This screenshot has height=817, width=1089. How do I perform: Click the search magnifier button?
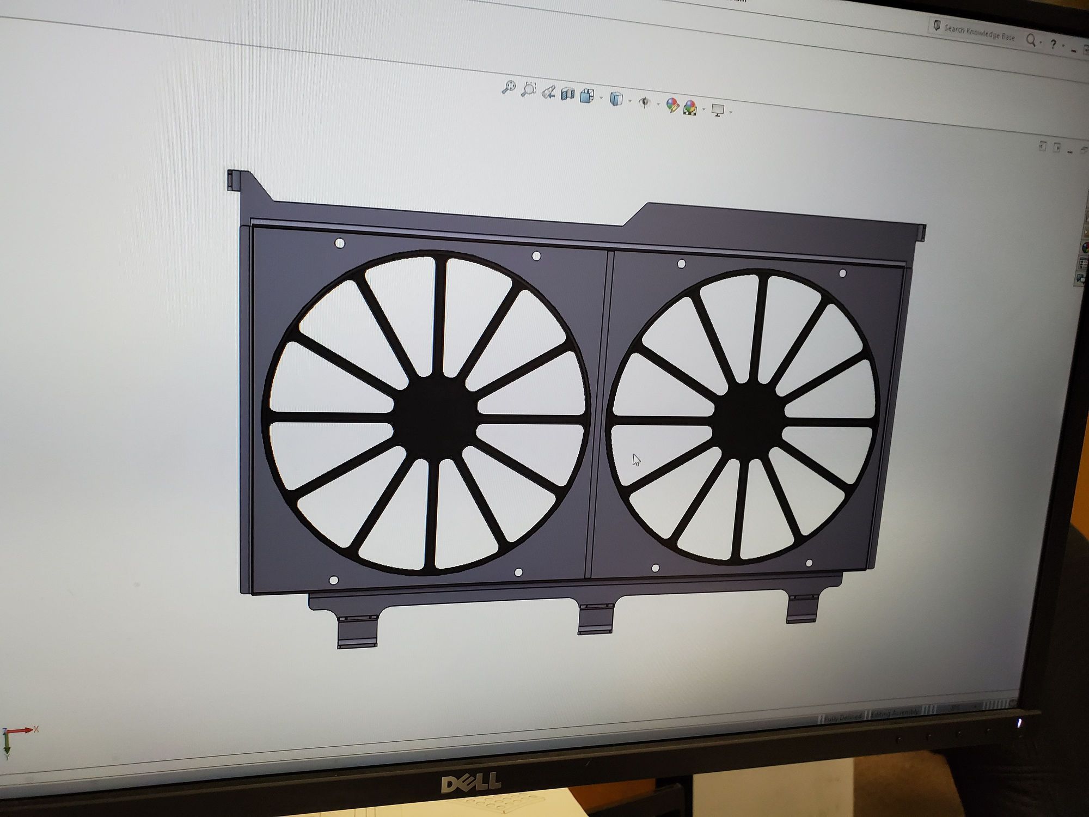[1030, 40]
